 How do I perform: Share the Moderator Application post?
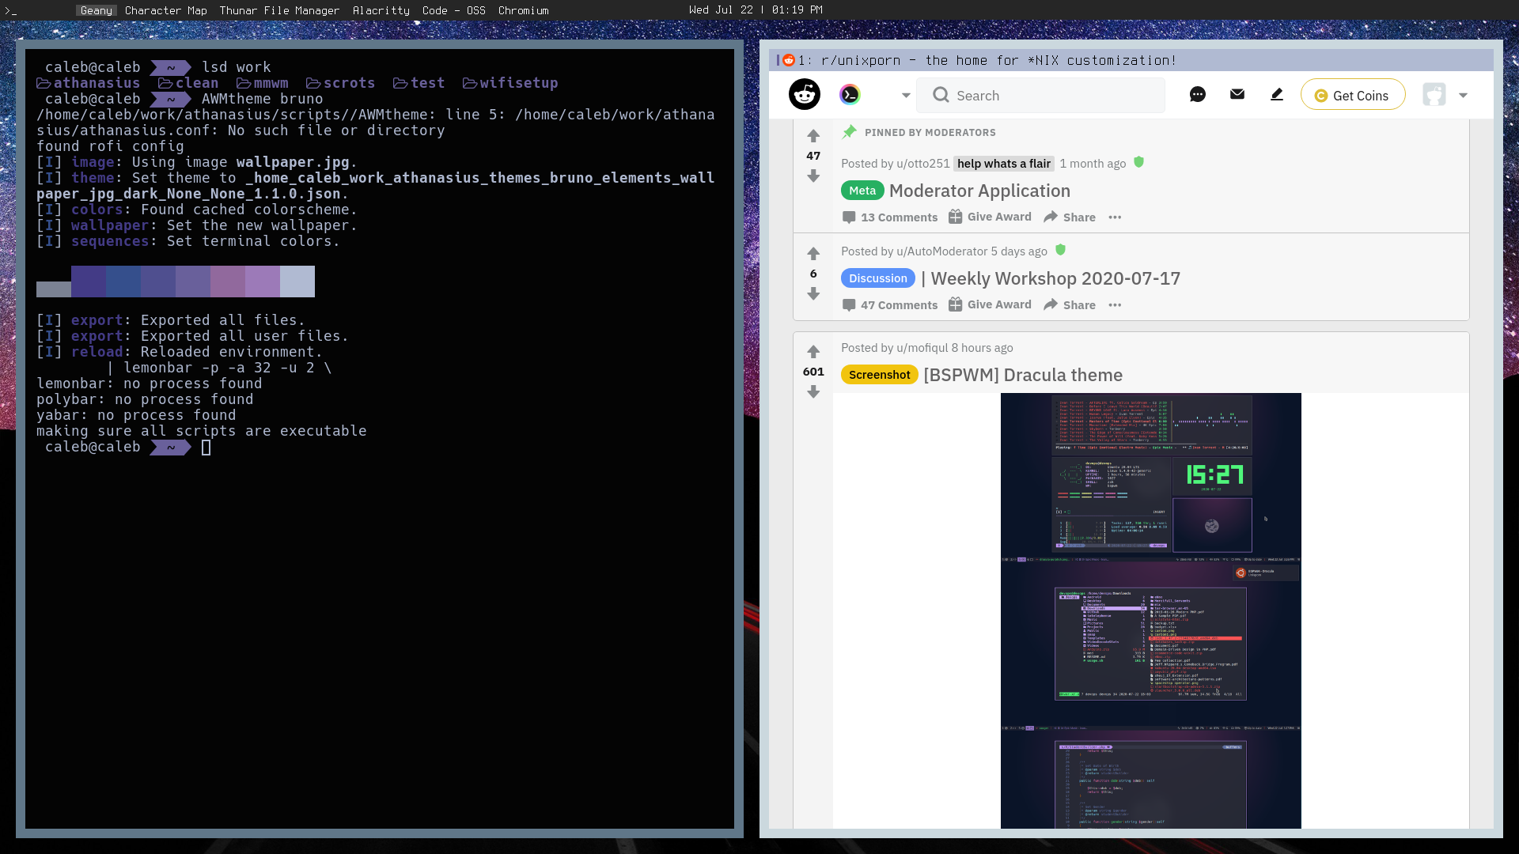1070,217
